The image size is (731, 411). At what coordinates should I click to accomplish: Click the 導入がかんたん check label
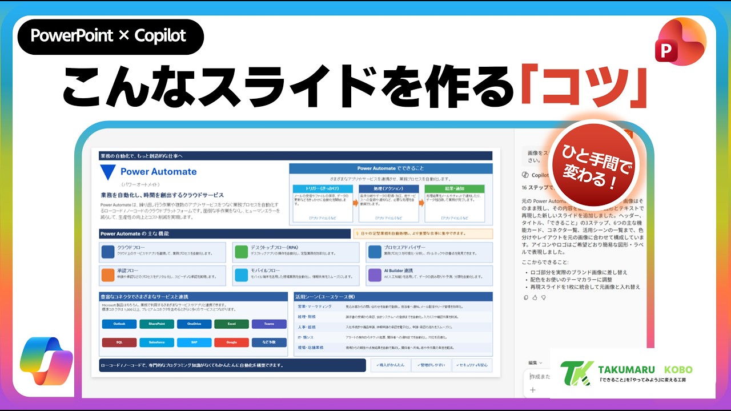[x=390, y=366]
